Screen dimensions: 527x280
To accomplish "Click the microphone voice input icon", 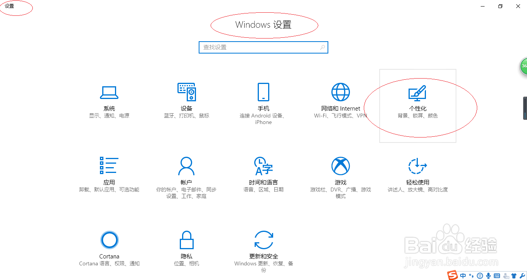I will [x=488, y=276].
